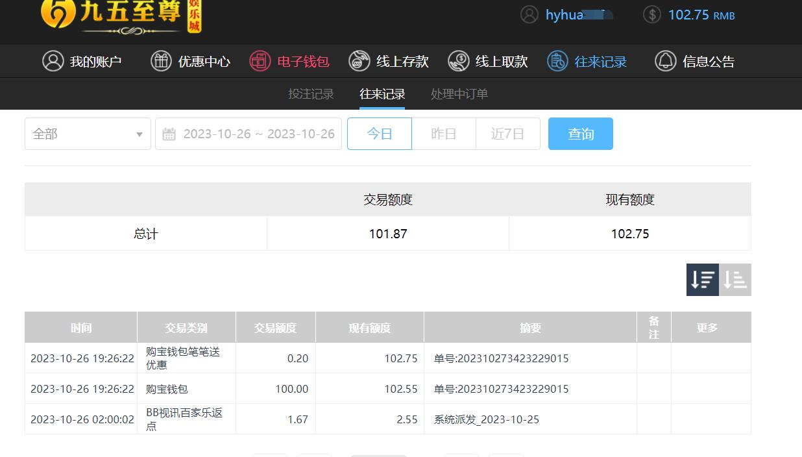Image resolution: width=802 pixels, height=457 pixels.
Task: Click the BB视讯百家乐返点 cell
Action: click(x=184, y=419)
